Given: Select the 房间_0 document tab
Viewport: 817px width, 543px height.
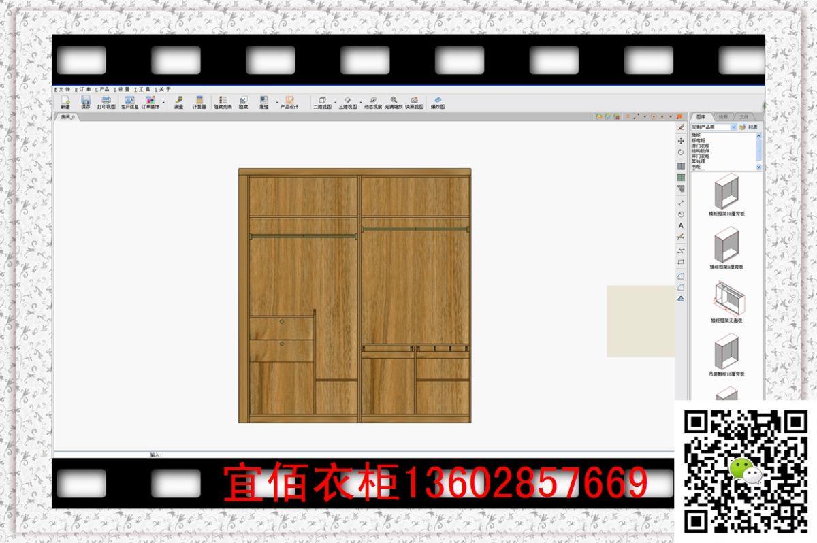Looking at the screenshot, I should click(x=67, y=117).
